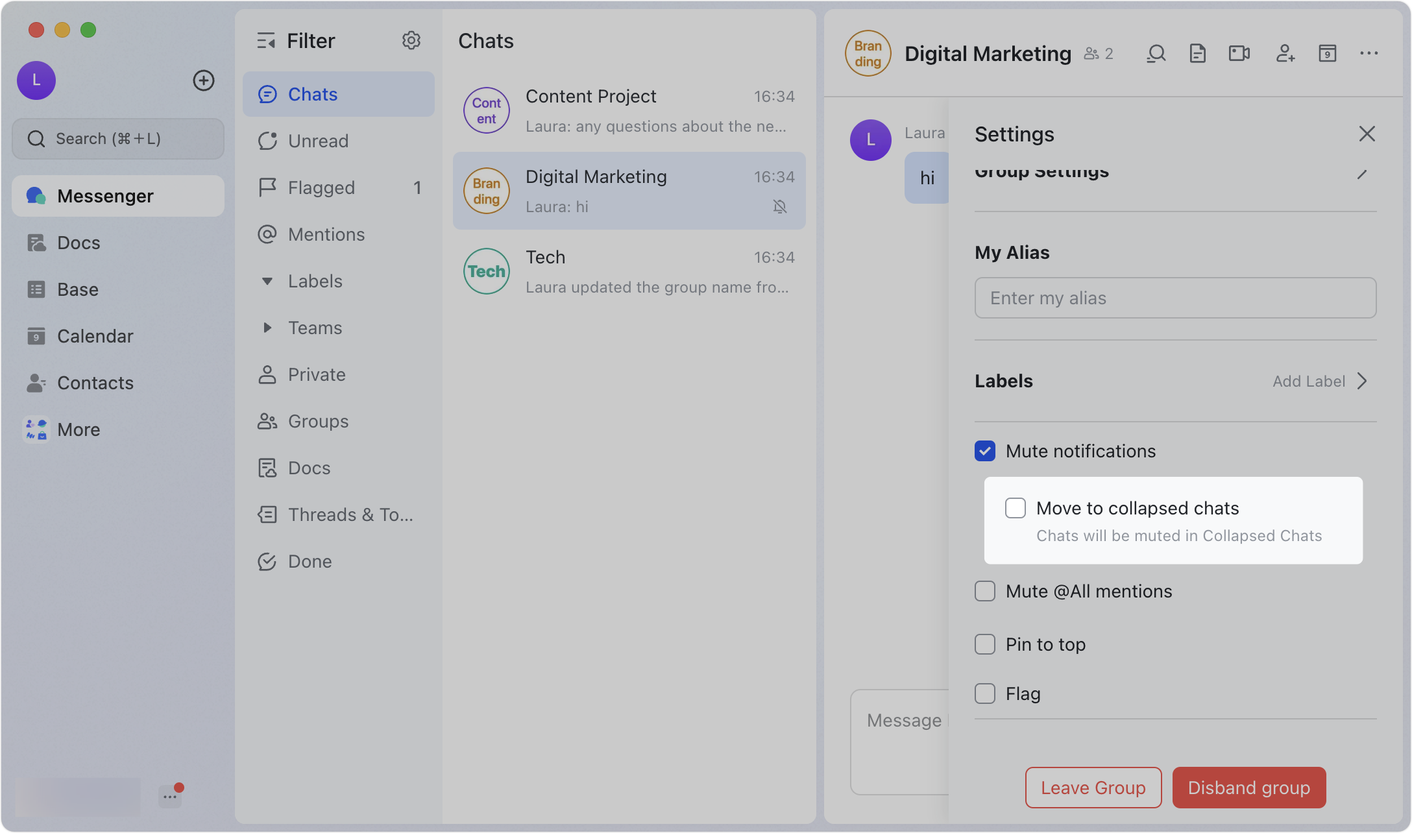The width and height of the screenshot is (1412, 833).
Task: Click the Leave Group button
Action: tap(1093, 788)
